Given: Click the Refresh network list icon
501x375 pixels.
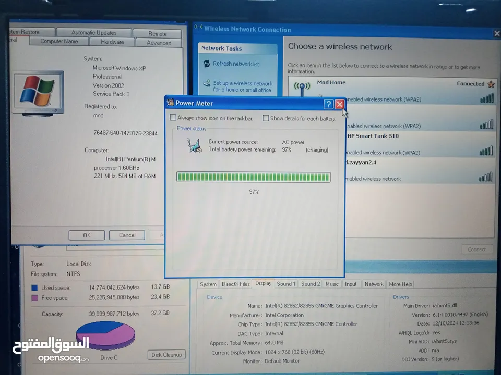Looking at the screenshot, I should point(207,64).
